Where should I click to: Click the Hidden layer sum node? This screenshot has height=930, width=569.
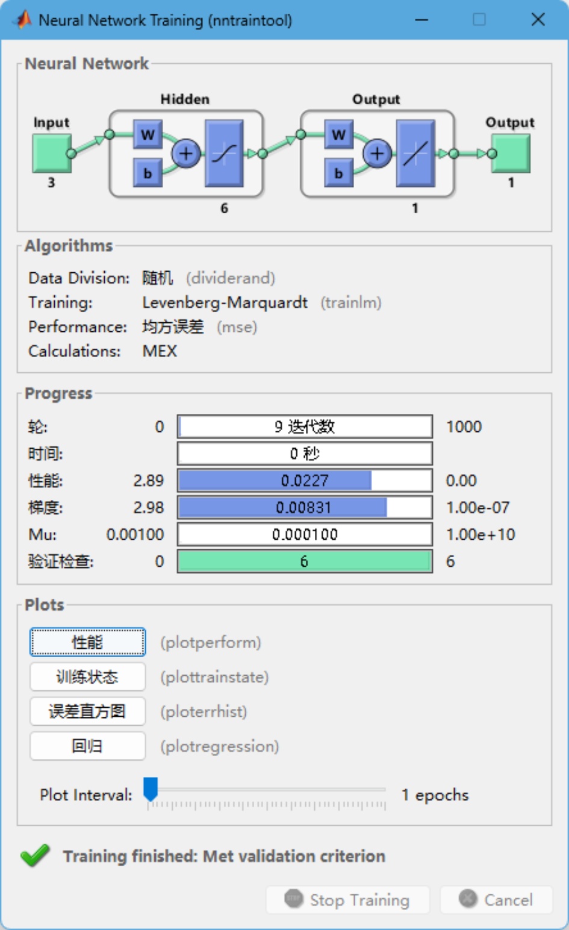186,153
